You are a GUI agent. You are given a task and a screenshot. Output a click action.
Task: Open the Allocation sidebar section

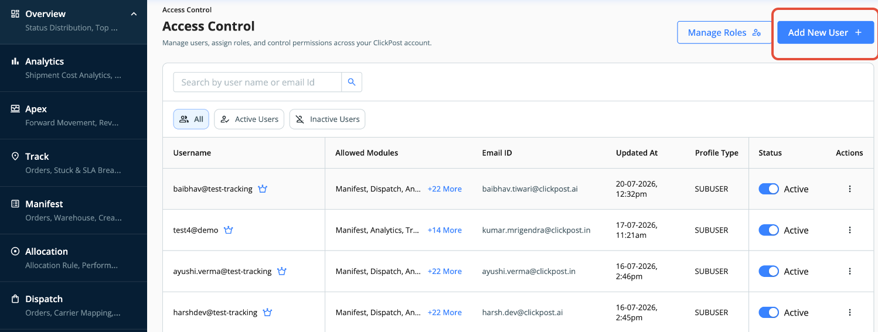(73, 258)
